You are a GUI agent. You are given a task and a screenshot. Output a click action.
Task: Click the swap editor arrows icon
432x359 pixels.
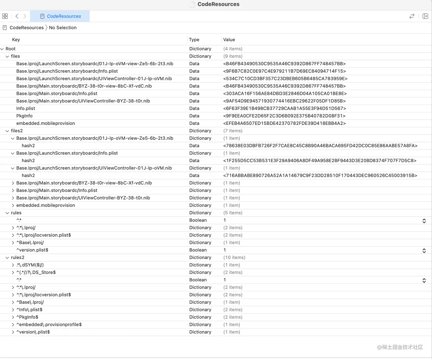[x=412, y=16]
